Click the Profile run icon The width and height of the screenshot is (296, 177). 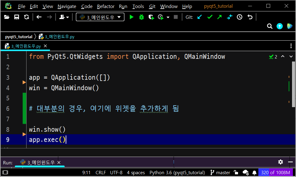tap(161, 17)
